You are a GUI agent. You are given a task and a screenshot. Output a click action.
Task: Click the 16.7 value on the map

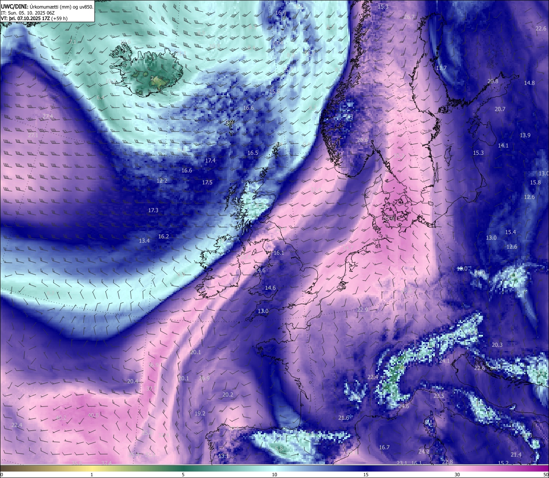coord(384,448)
